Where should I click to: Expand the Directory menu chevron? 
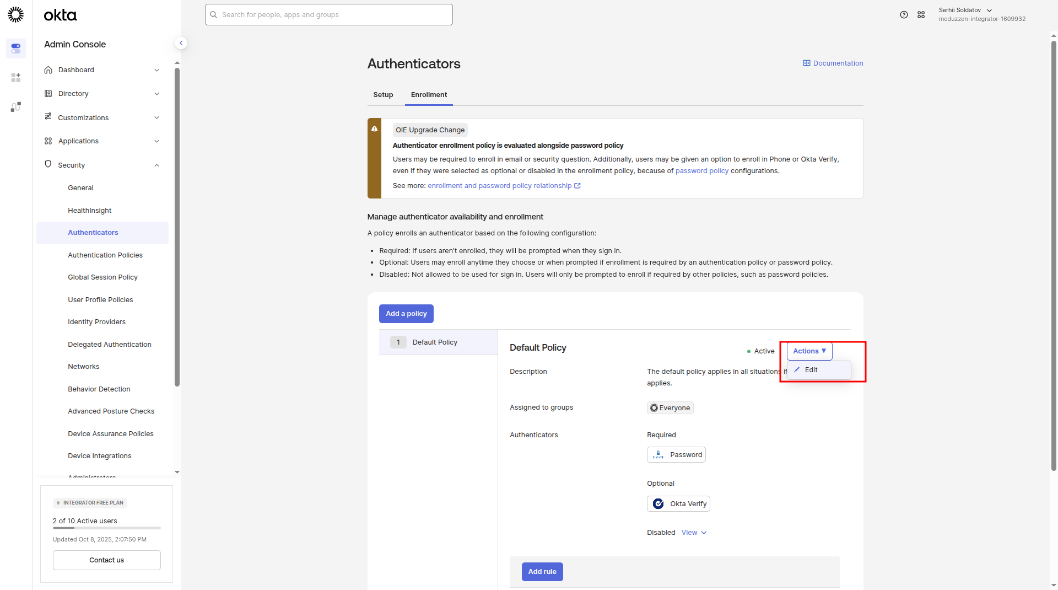click(156, 94)
